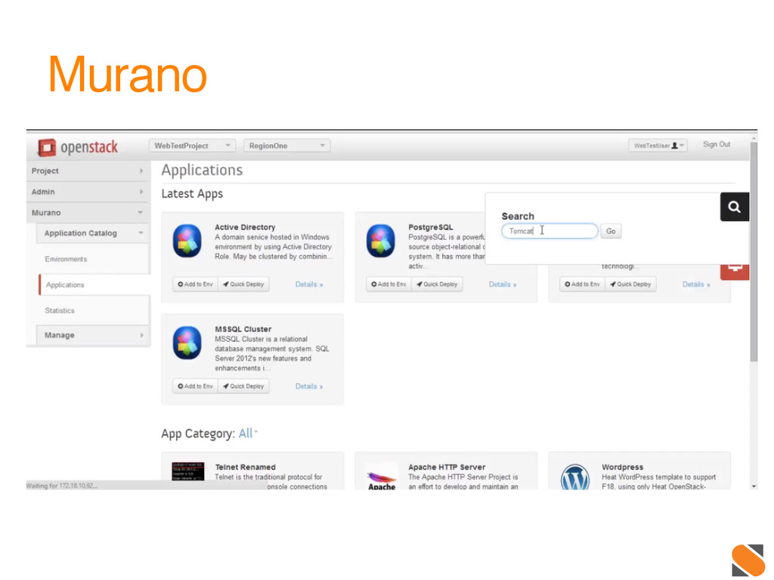The image size is (774, 580).
Task: Quick Deploy Active Directory
Action: coord(243,284)
